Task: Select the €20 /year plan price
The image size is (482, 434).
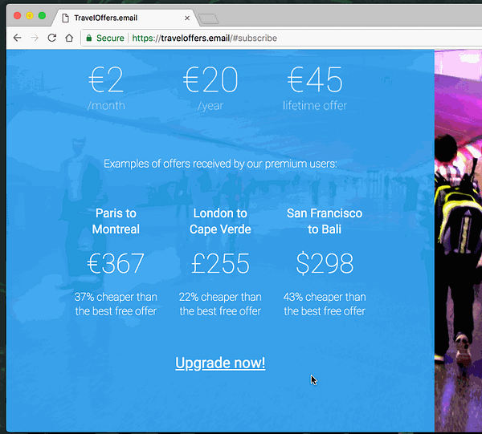Action: 210,79
